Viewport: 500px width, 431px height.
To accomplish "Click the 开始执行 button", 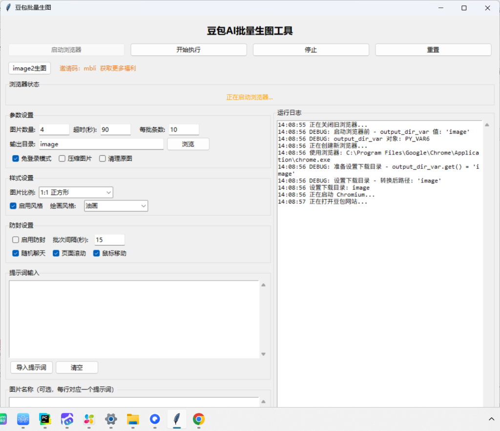I will pyautogui.click(x=188, y=50).
